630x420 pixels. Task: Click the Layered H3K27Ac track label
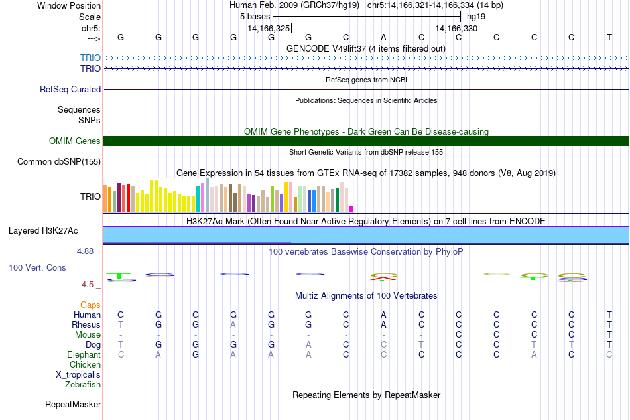tap(43, 231)
